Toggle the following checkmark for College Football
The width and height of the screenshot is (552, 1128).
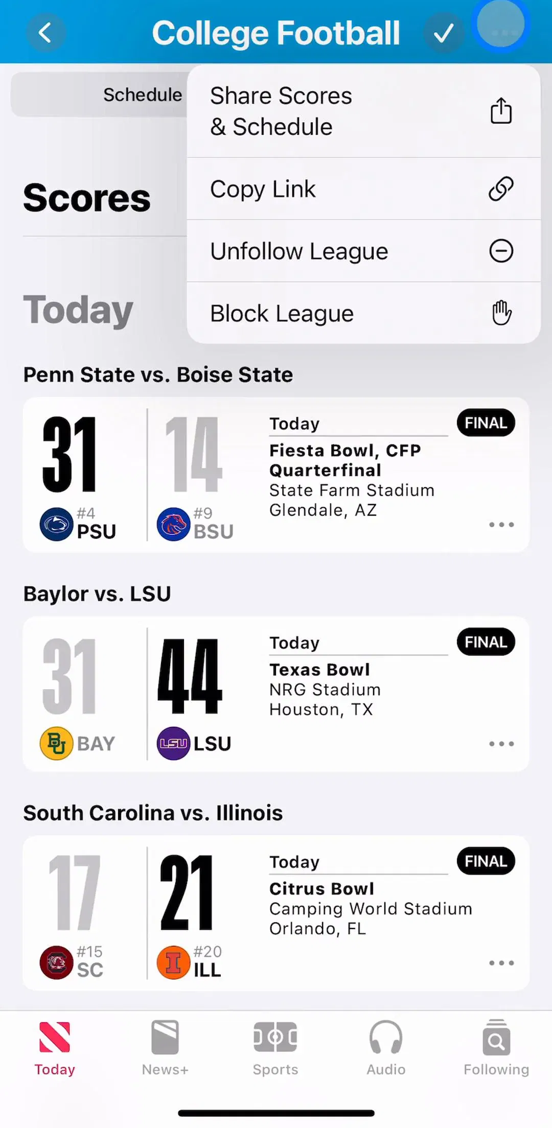(x=443, y=33)
